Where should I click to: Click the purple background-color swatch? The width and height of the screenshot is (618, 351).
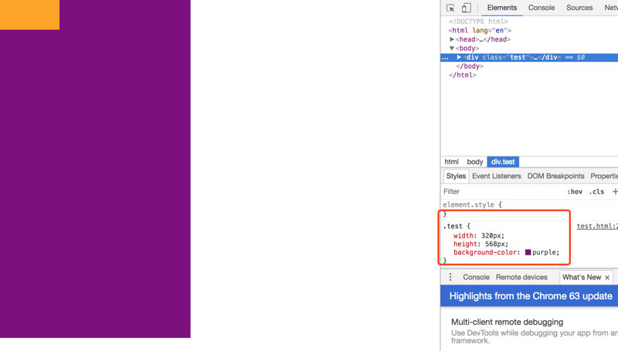[528, 252]
